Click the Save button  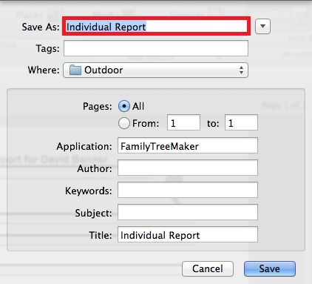click(270, 268)
